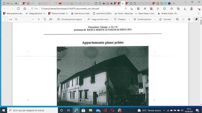This screenshot has height=113, width=202.
Task: Open the Home - Salva Casa bookmark
Action: click(124, 13)
